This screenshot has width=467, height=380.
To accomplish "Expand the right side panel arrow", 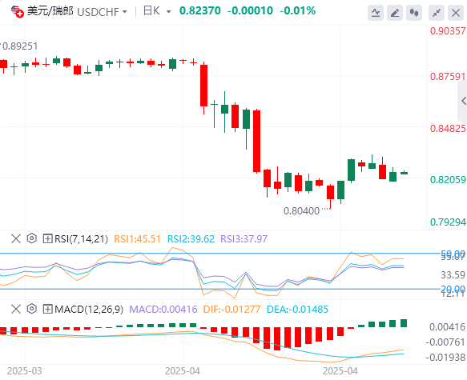I will [x=463, y=101].
